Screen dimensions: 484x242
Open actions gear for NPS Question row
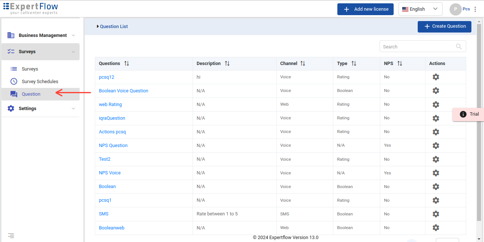436,146
